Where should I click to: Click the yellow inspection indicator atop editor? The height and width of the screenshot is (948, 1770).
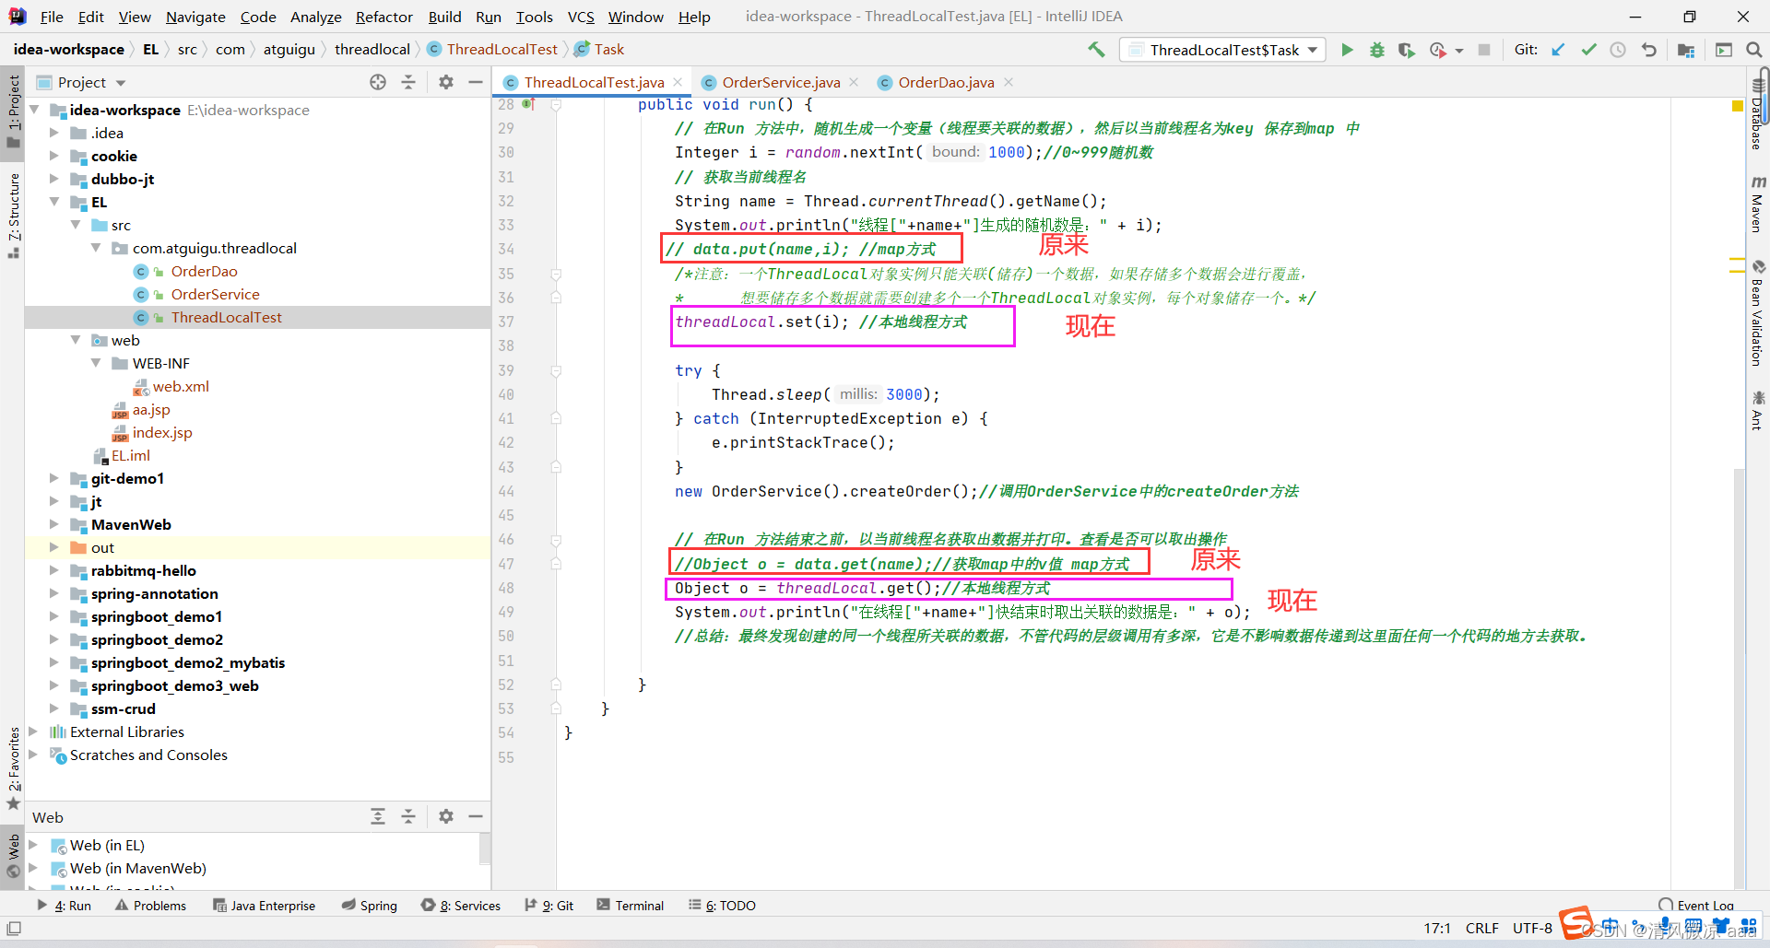point(1738,106)
